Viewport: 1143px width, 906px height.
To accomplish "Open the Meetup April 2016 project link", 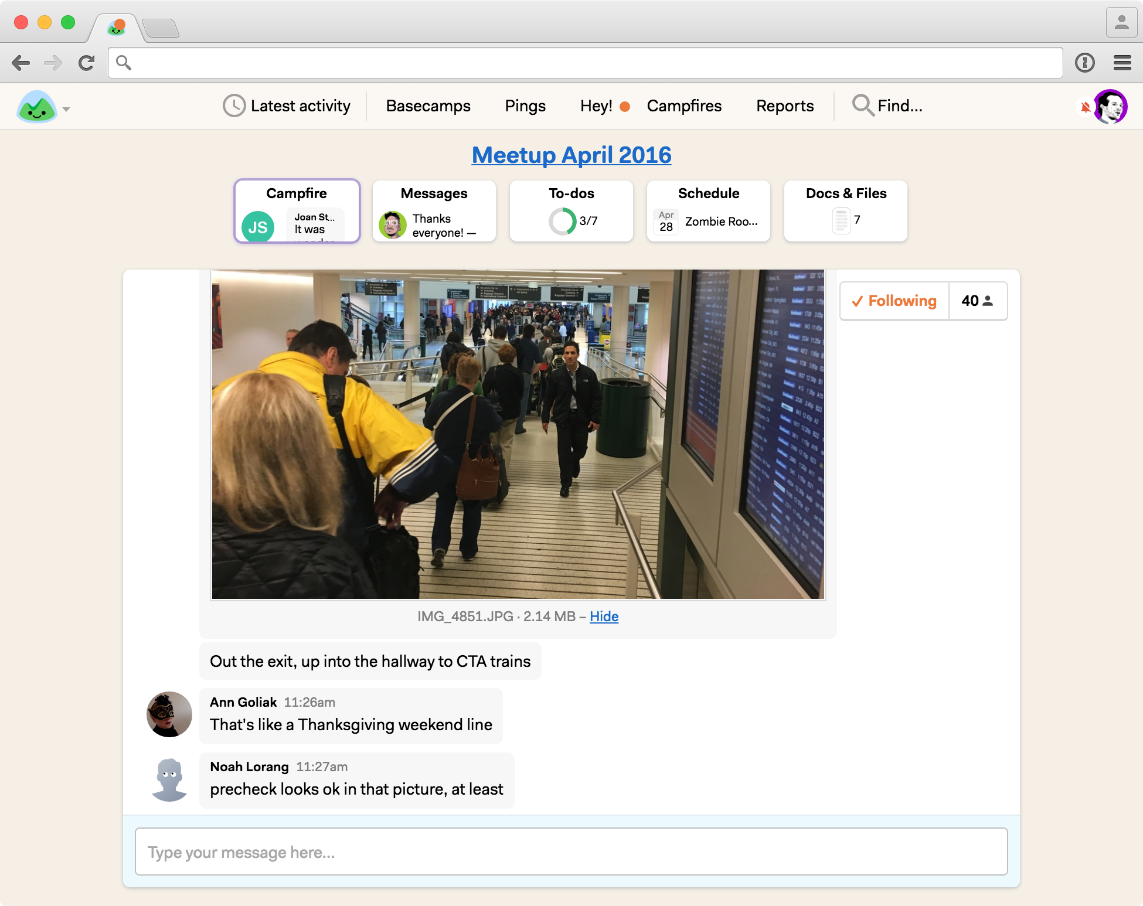I will click(571, 155).
